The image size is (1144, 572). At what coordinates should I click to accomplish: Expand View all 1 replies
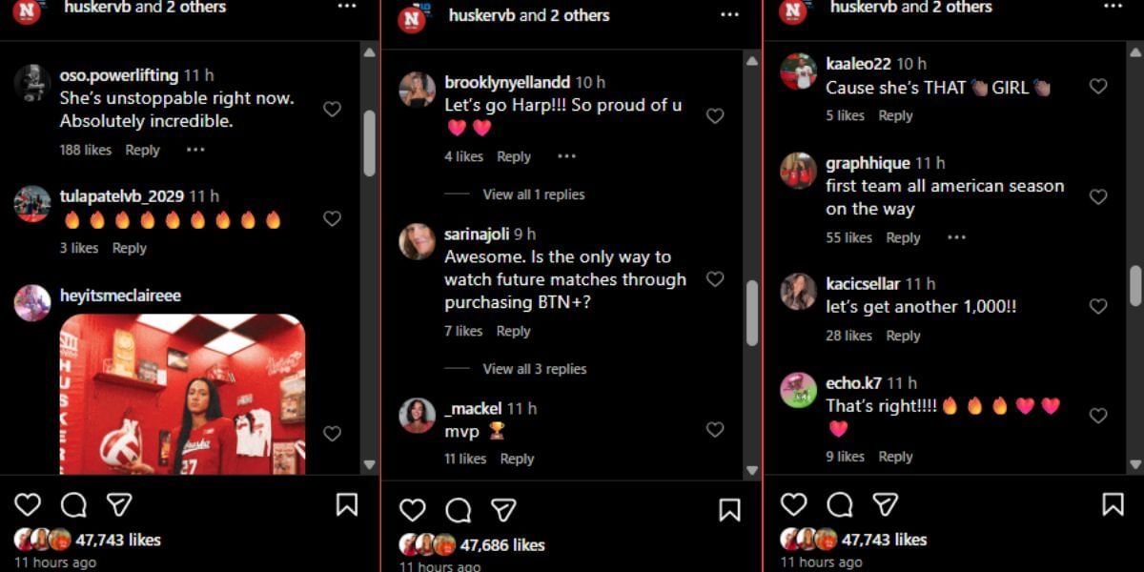(x=534, y=194)
